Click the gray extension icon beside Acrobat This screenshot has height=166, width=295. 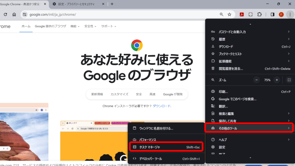click(251, 15)
